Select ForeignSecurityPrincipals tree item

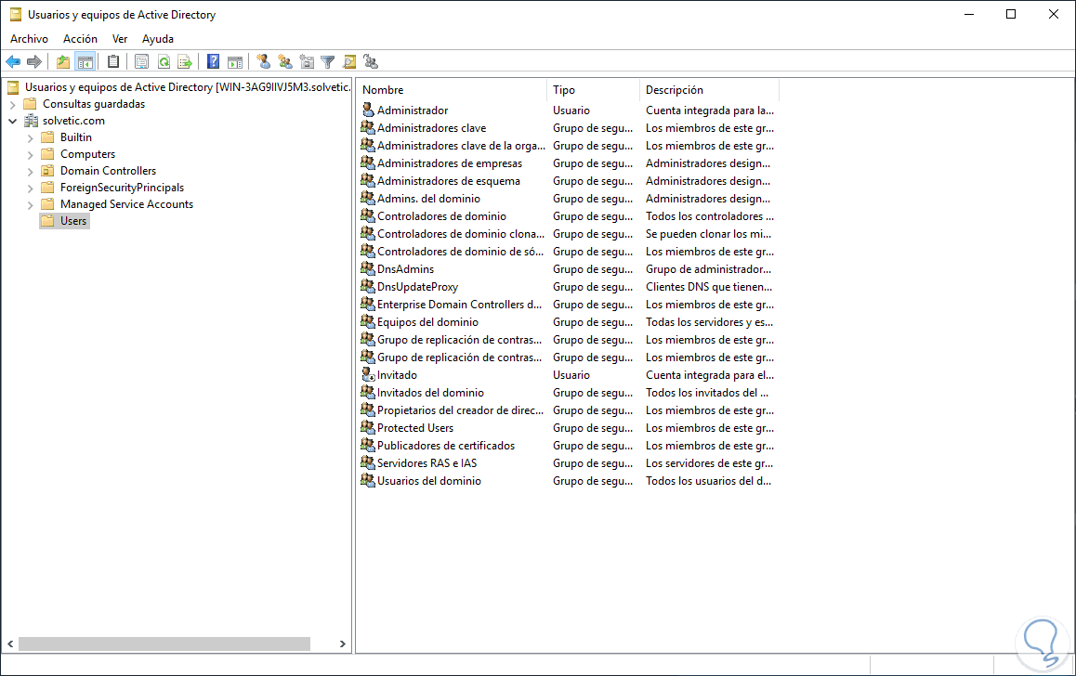tap(122, 188)
